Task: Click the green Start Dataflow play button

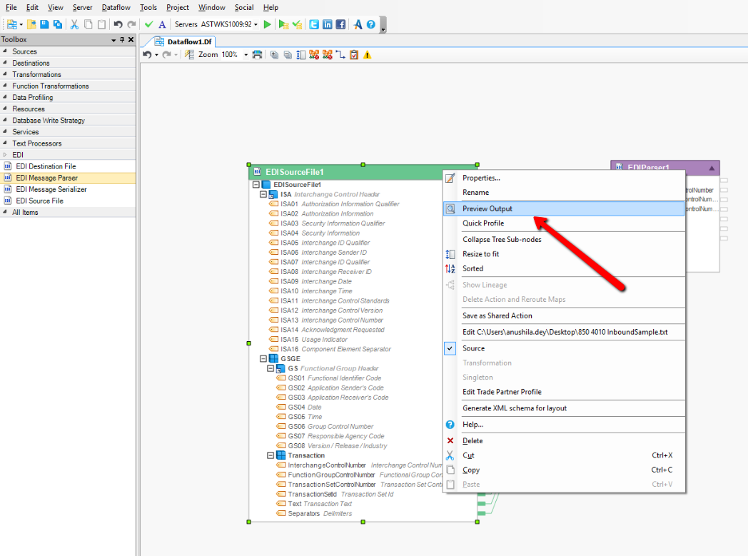Action: [267, 24]
